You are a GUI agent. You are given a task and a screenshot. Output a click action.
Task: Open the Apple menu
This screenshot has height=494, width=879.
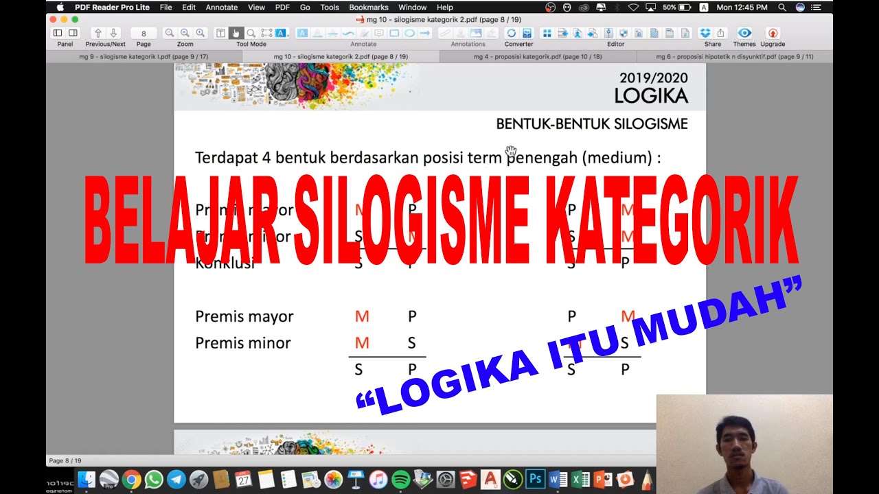point(60,7)
